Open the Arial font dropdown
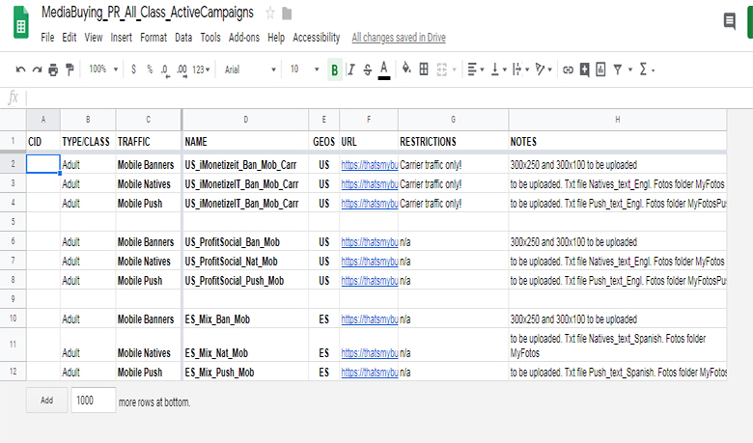Viewport: 753px width, 443px height. point(250,70)
